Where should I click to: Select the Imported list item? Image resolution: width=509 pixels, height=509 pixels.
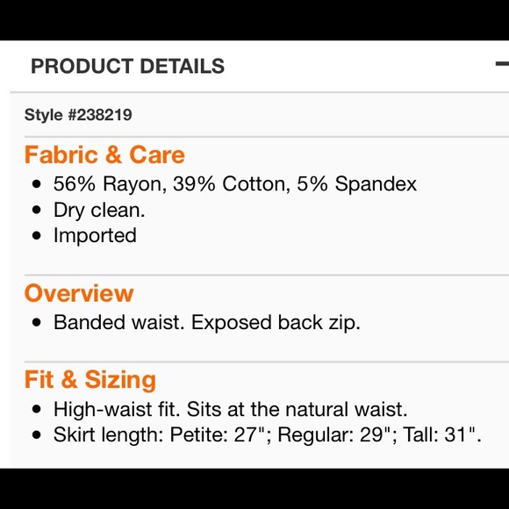point(95,236)
